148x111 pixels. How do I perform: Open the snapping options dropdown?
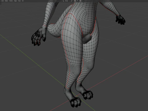77,1
